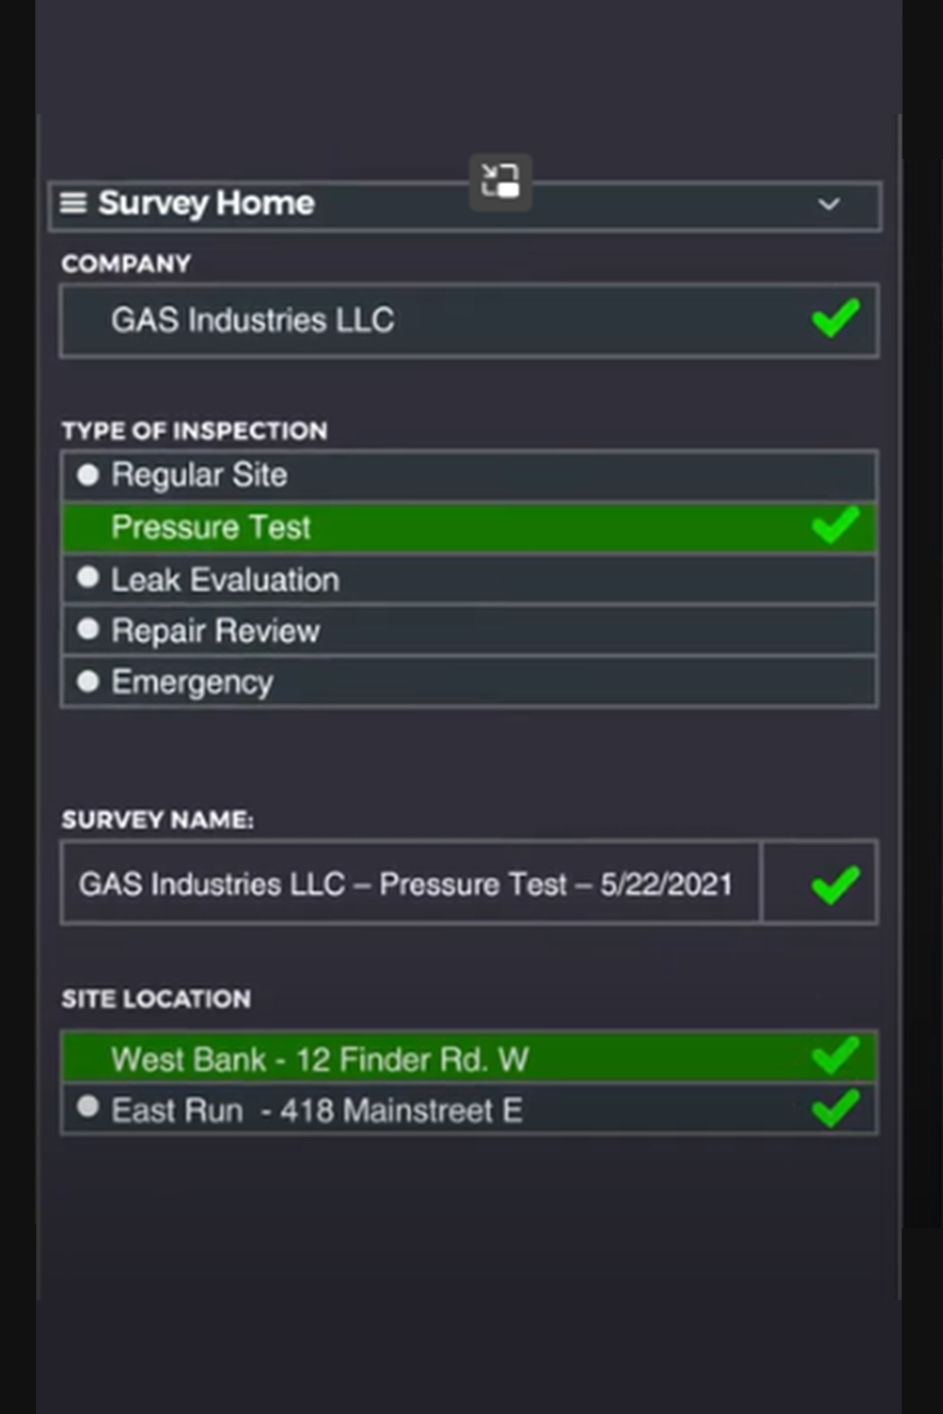The height and width of the screenshot is (1414, 943).
Task: Select East Run radio button
Action: tap(88, 1107)
